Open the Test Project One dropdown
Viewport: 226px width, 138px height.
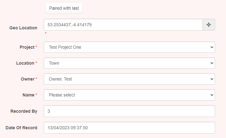click(129, 47)
